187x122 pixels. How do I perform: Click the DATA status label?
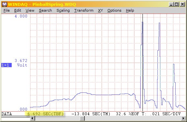pos(6,114)
